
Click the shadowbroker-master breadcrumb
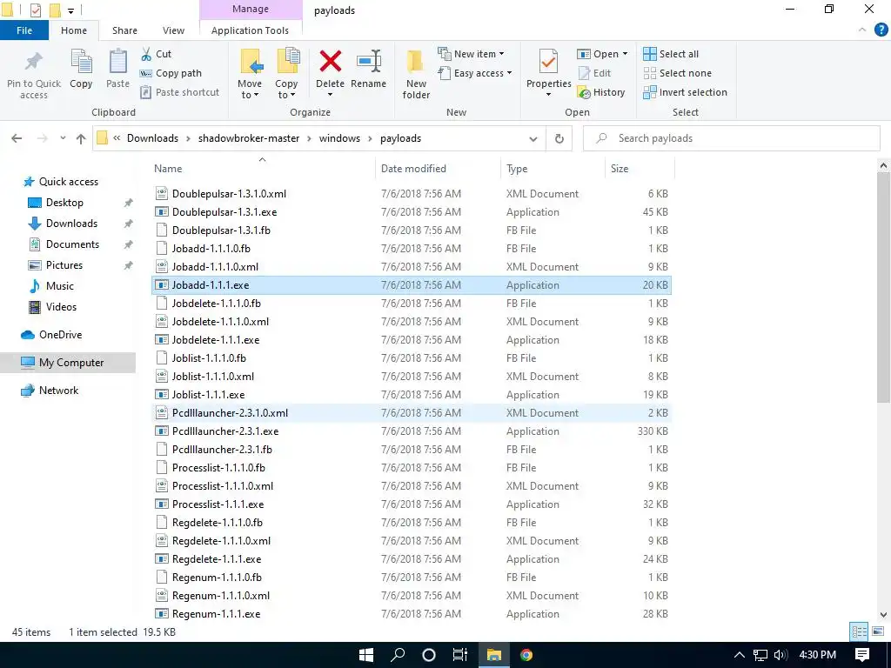click(x=248, y=138)
